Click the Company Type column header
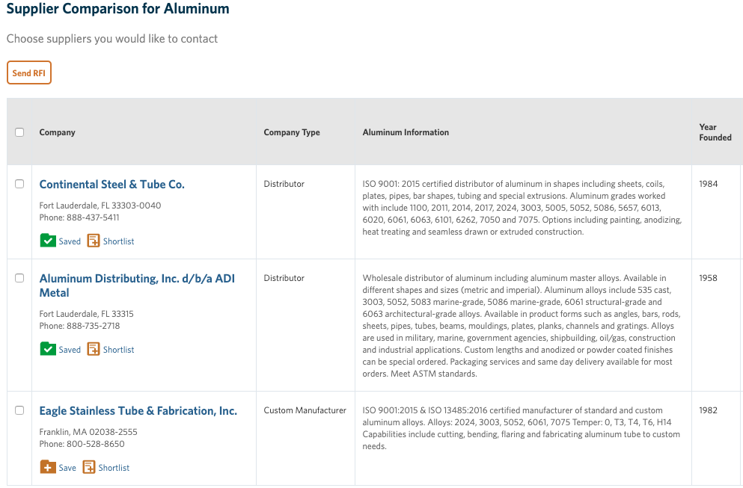743x488 pixels. point(292,132)
